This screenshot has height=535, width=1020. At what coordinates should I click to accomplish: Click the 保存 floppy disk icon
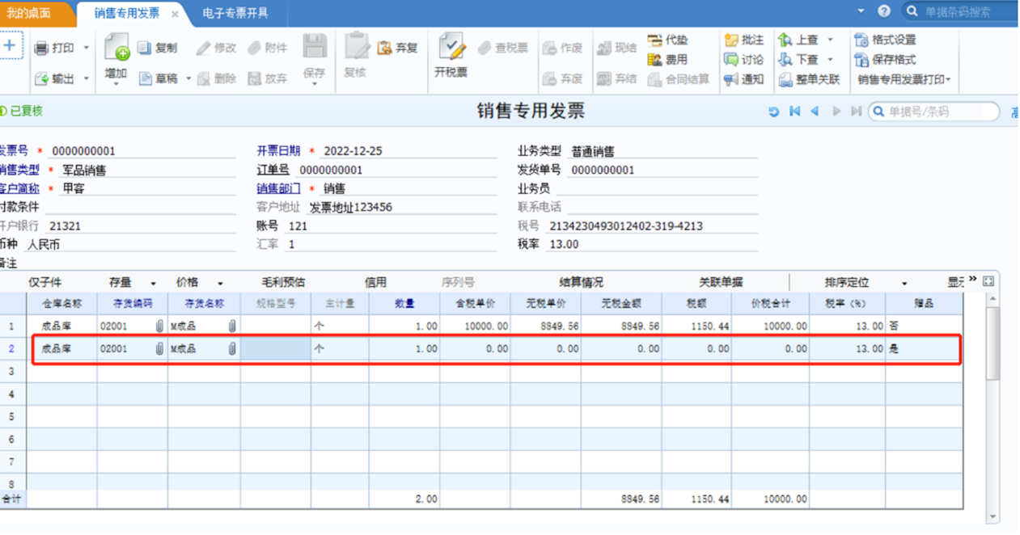tap(314, 47)
